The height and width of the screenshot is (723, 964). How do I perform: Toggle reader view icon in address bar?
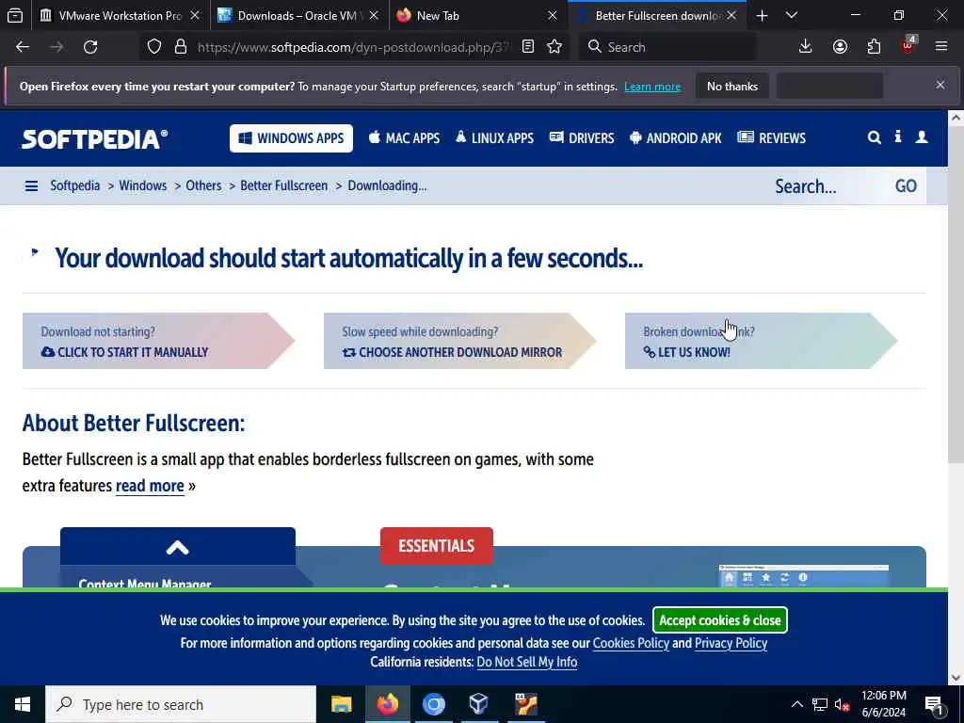[527, 47]
